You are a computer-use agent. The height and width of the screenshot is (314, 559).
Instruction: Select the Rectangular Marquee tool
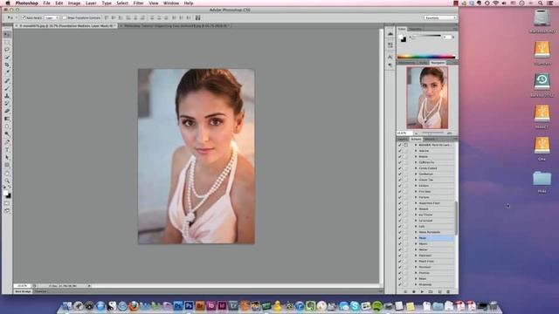point(7,42)
